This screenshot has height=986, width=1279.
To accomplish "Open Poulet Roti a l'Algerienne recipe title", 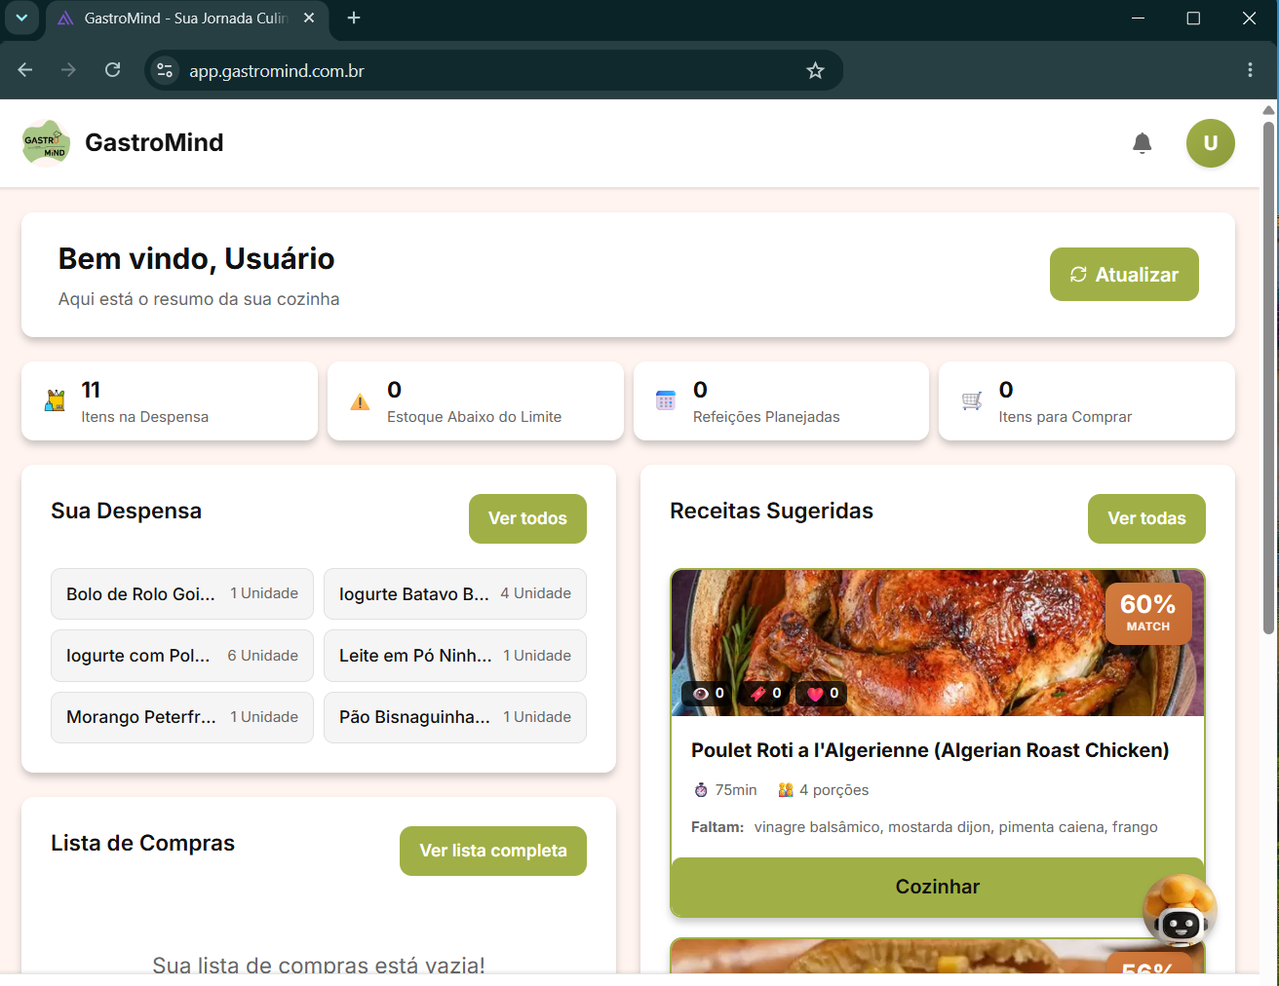I will click(930, 750).
